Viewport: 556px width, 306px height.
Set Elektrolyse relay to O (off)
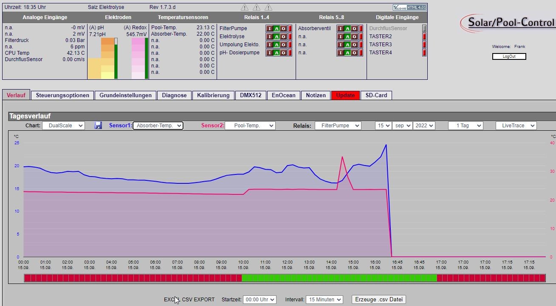pos(283,36)
